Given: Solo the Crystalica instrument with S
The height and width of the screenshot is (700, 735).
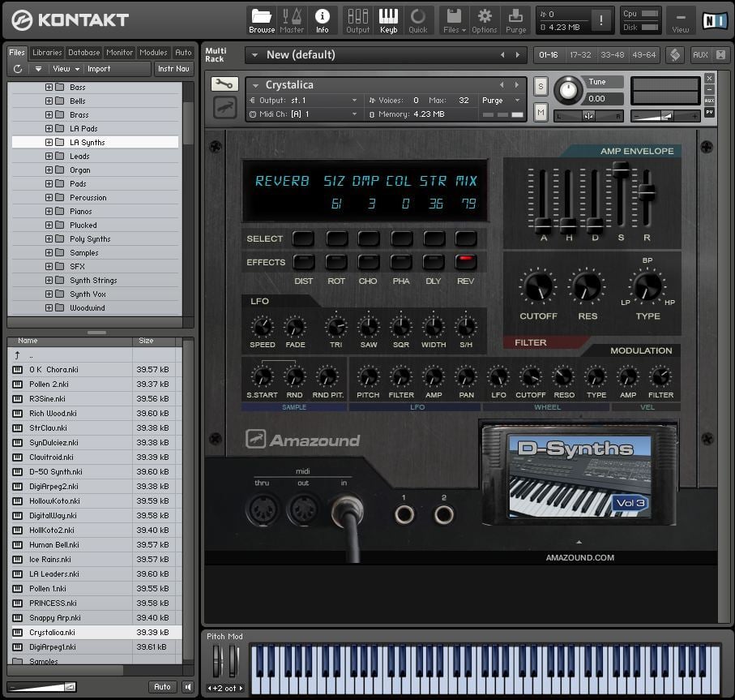Looking at the screenshot, I should tap(541, 86).
